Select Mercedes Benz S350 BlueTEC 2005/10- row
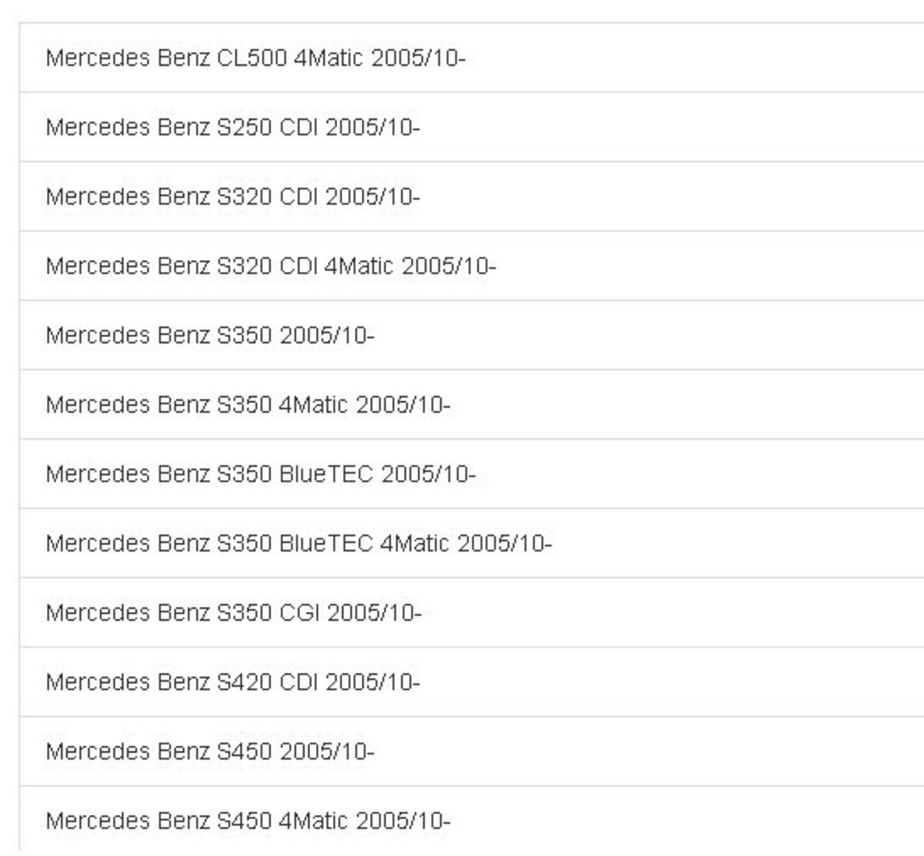This screenshot has height=856, width=924. [472, 473]
